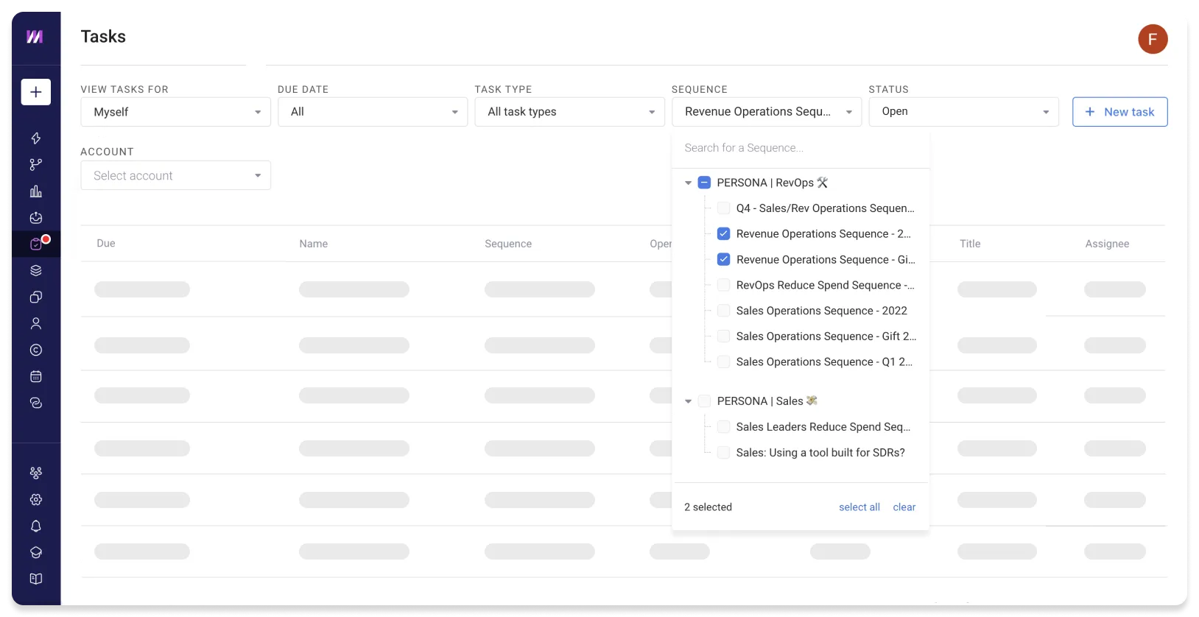Click the Search for a Sequence field
The height and width of the screenshot is (617, 1199).
point(801,148)
